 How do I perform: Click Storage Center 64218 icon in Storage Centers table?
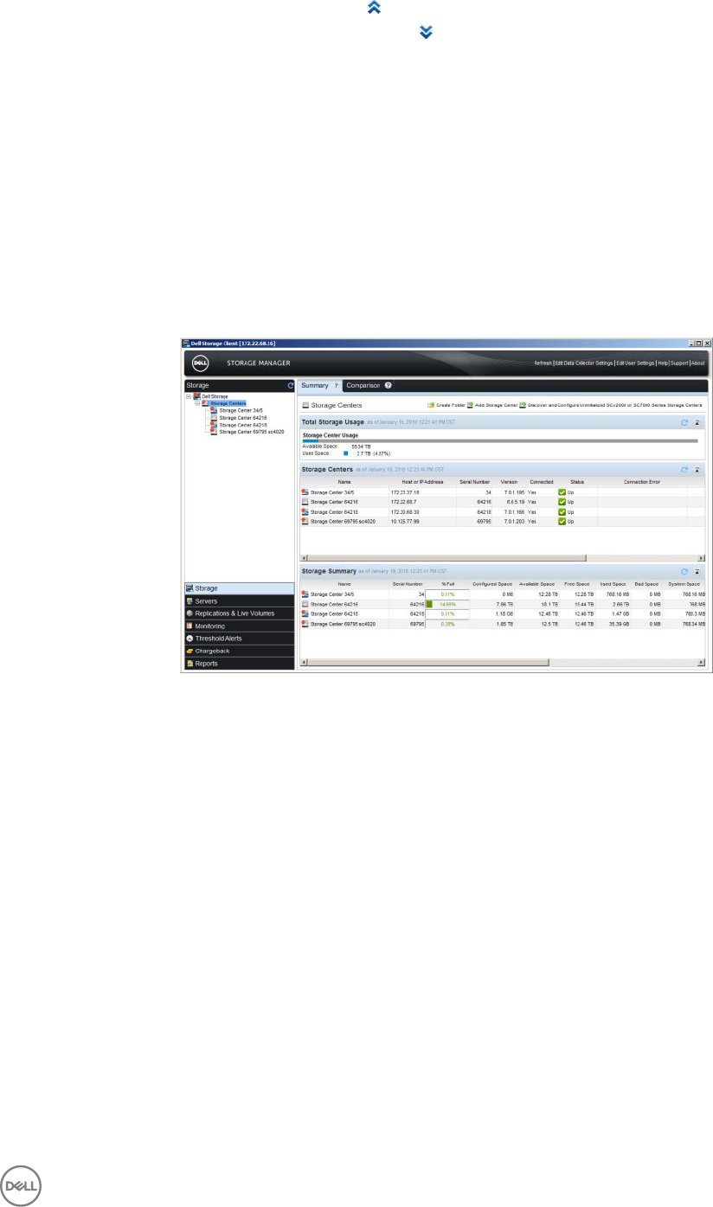305,512
